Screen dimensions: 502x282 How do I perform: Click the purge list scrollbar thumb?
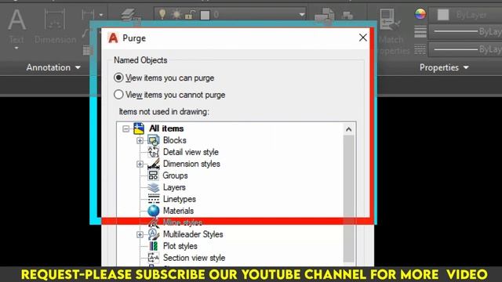(x=348, y=198)
